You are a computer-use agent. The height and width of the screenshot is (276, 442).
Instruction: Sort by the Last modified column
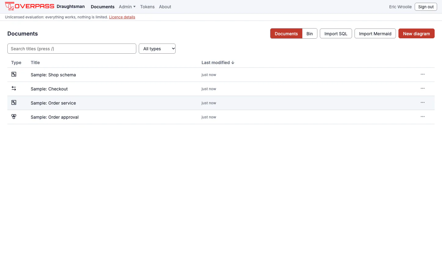click(218, 63)
